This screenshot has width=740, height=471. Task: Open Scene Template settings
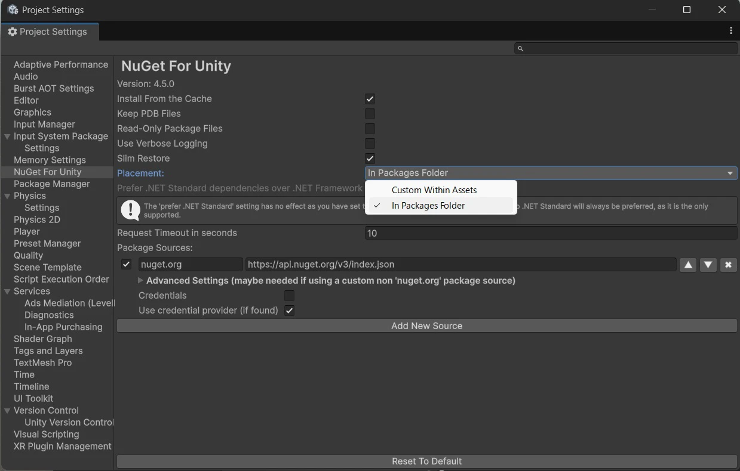48,267
